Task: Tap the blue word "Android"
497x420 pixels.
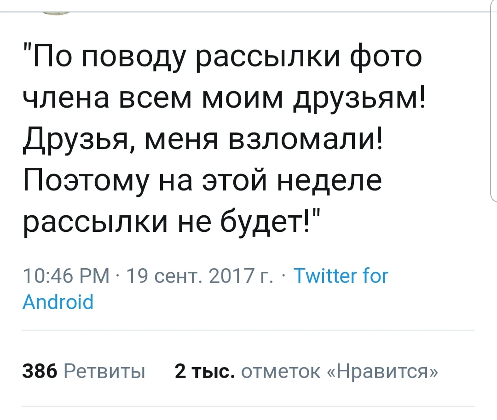Action: [x=58, y=302]
